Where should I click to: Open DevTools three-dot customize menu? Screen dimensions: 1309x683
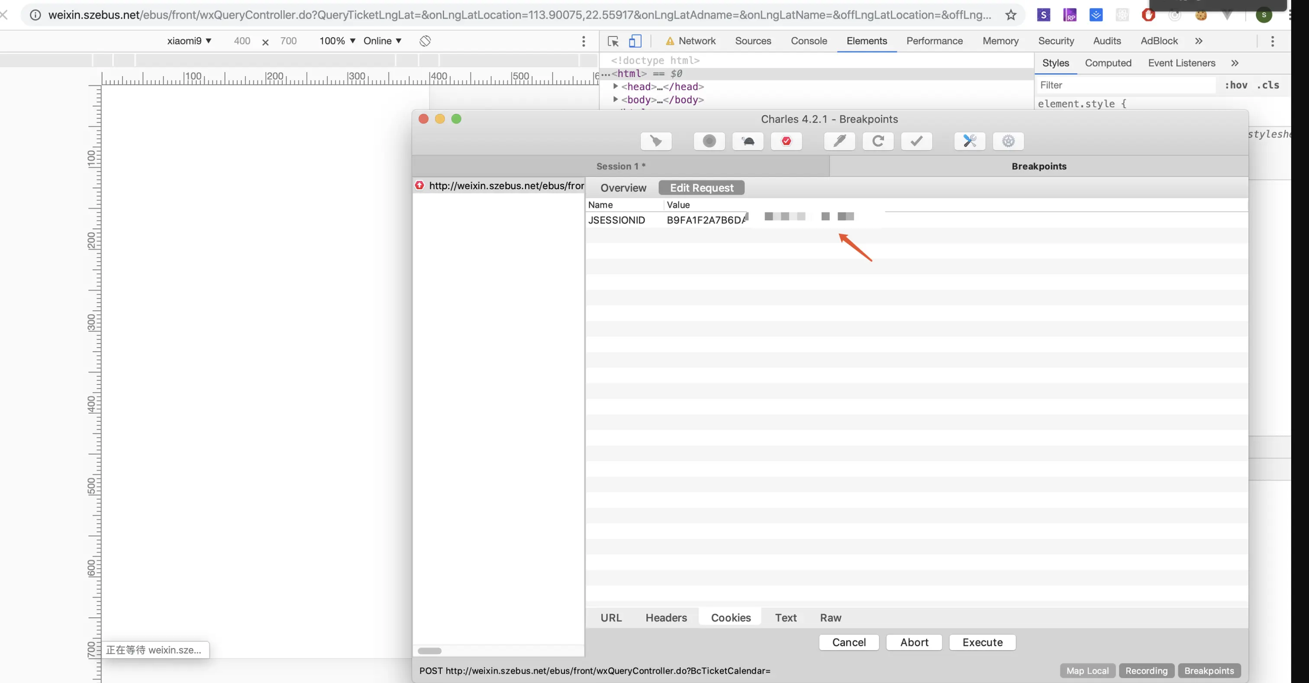1272,41
